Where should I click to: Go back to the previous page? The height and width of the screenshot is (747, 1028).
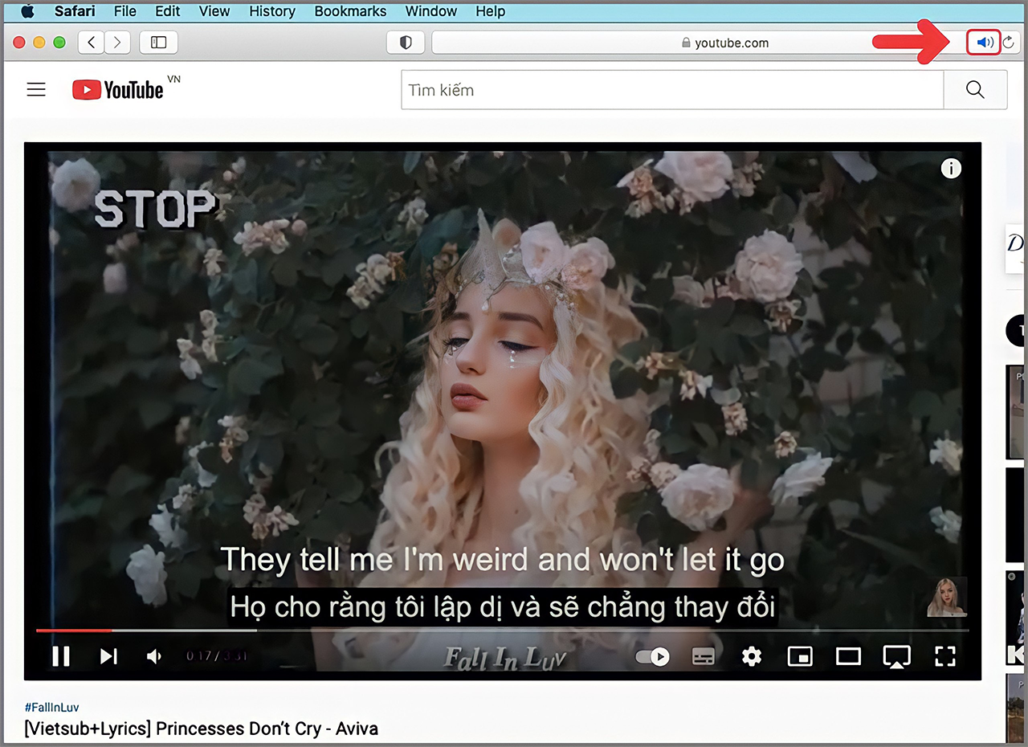click(92, 43)
